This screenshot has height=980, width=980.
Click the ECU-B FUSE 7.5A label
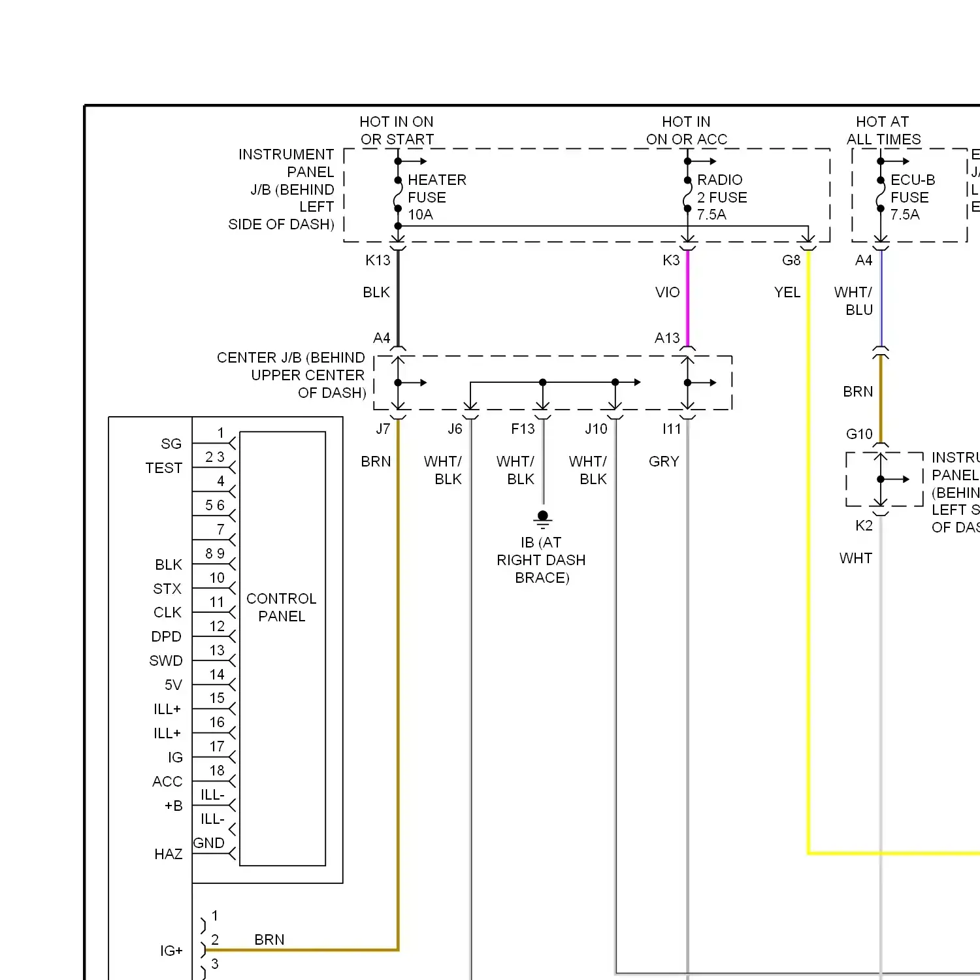click(912, 197)
